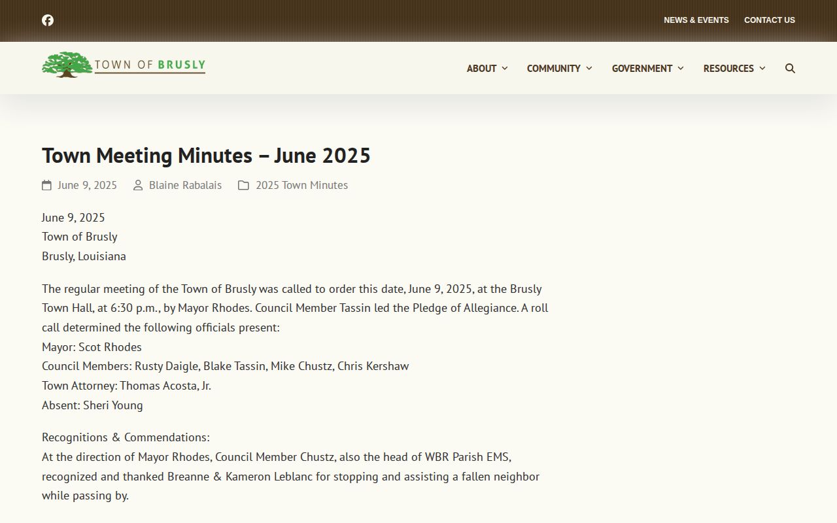
Task: Click the author person icon
Action: pyautogui.click(x=138, y=186)
